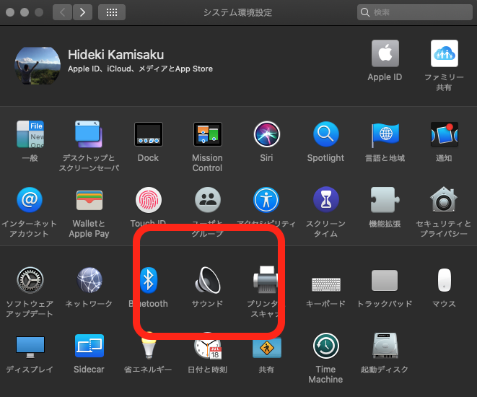Open the Apple ID preference pane
This screenshot has height=397, width=477.
[x=385, y=53]
